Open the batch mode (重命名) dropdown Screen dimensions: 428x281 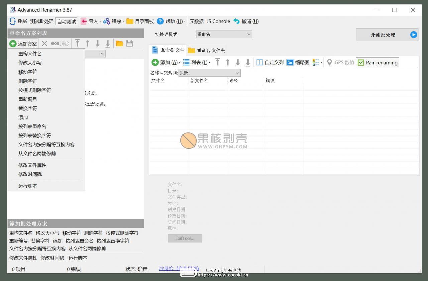point(224,34)
